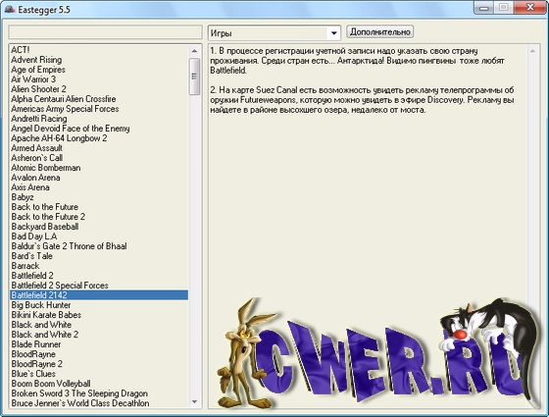Click the Eastegger app icon in title bar
Image resolution: width=549 pixels, height=417 pixels.
(x=9, y=9)
